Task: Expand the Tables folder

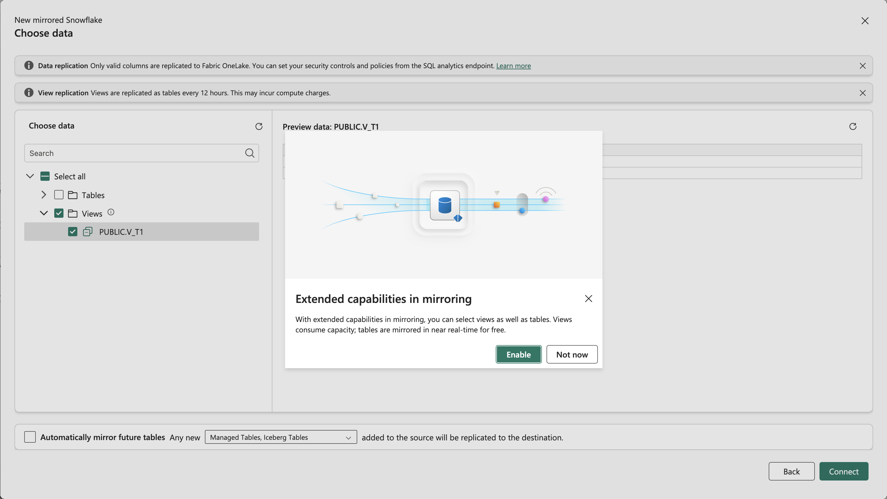Action: [x=43, y=195]
